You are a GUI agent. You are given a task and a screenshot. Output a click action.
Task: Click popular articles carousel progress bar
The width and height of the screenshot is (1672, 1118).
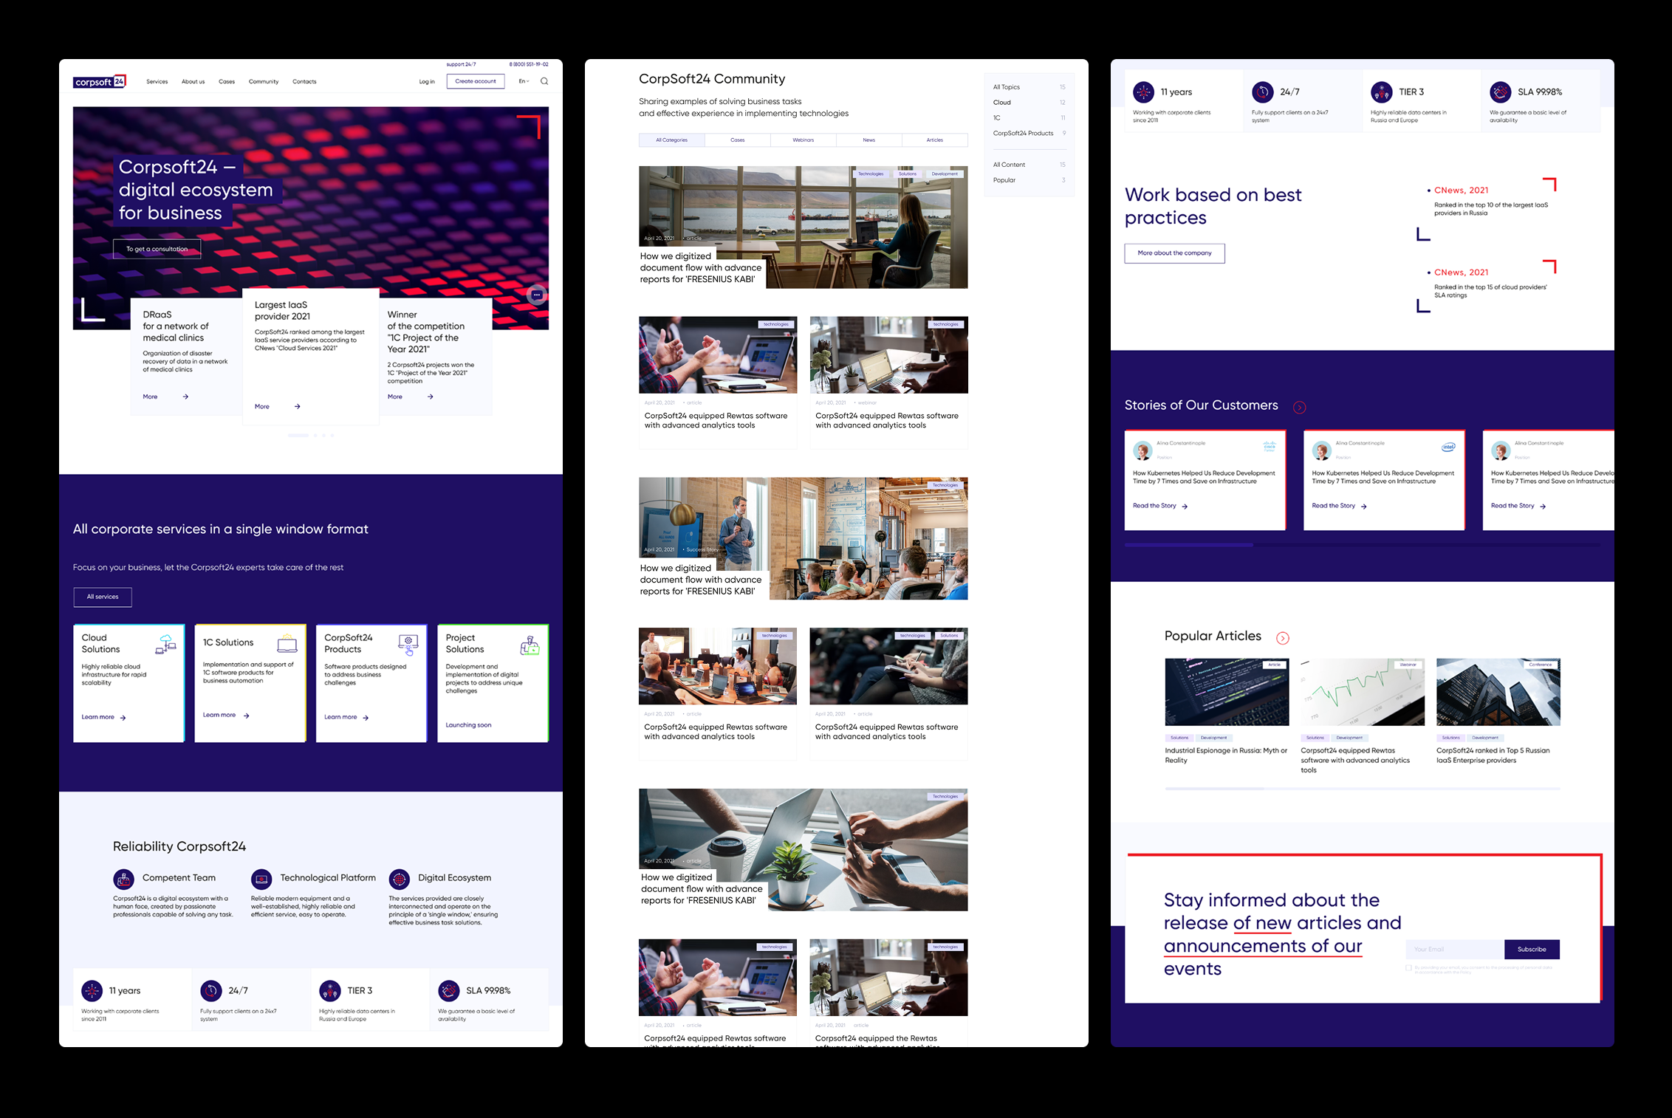[x=1363, y=789]
